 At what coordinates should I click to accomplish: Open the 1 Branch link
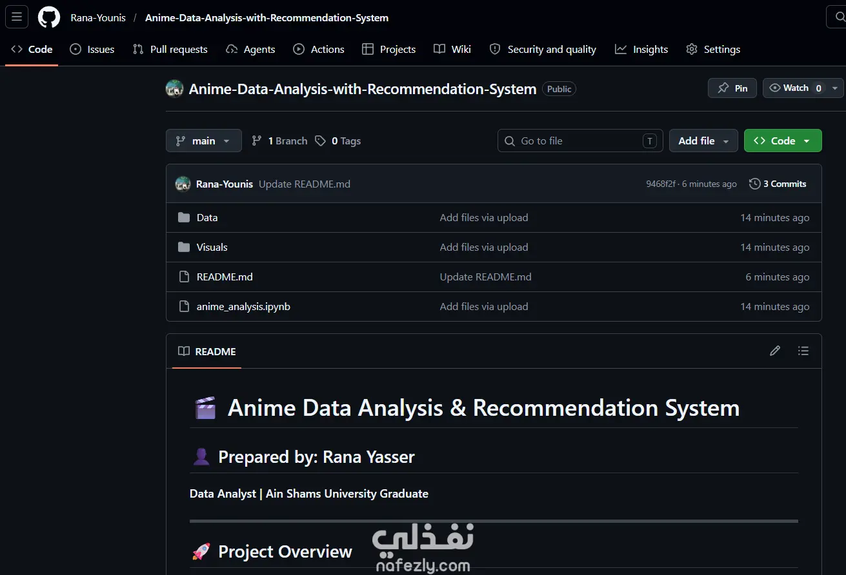279,141
